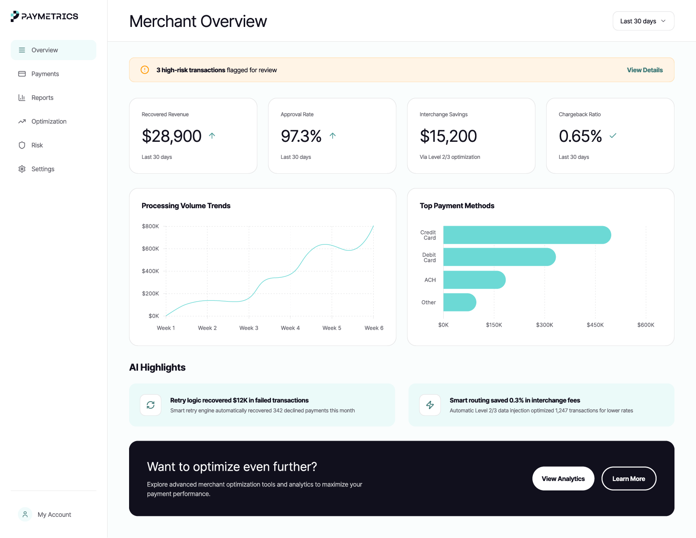Image resolution: width=696 pixels, height=538 pixels.
Task: Click View Details in the alert banner
Action: click(x=644, y=70)
